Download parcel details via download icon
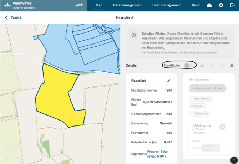This screenshot has width=239, height=164. point(232,66)
